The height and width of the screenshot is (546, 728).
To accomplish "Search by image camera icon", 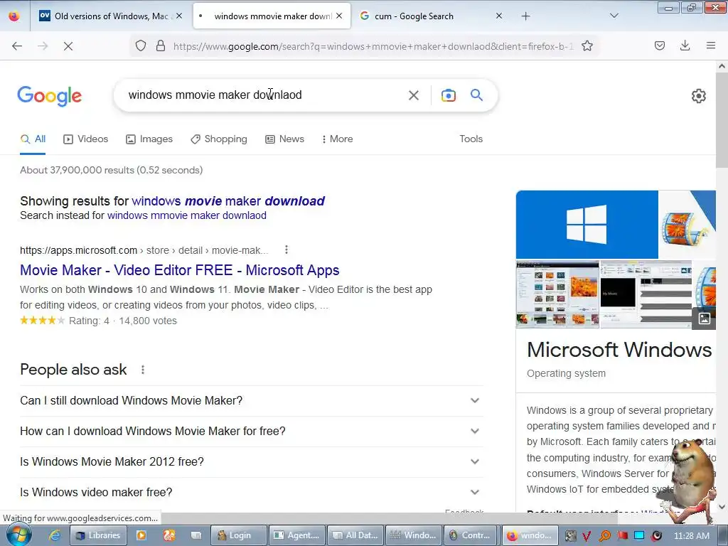I will [x=448, y=95].
